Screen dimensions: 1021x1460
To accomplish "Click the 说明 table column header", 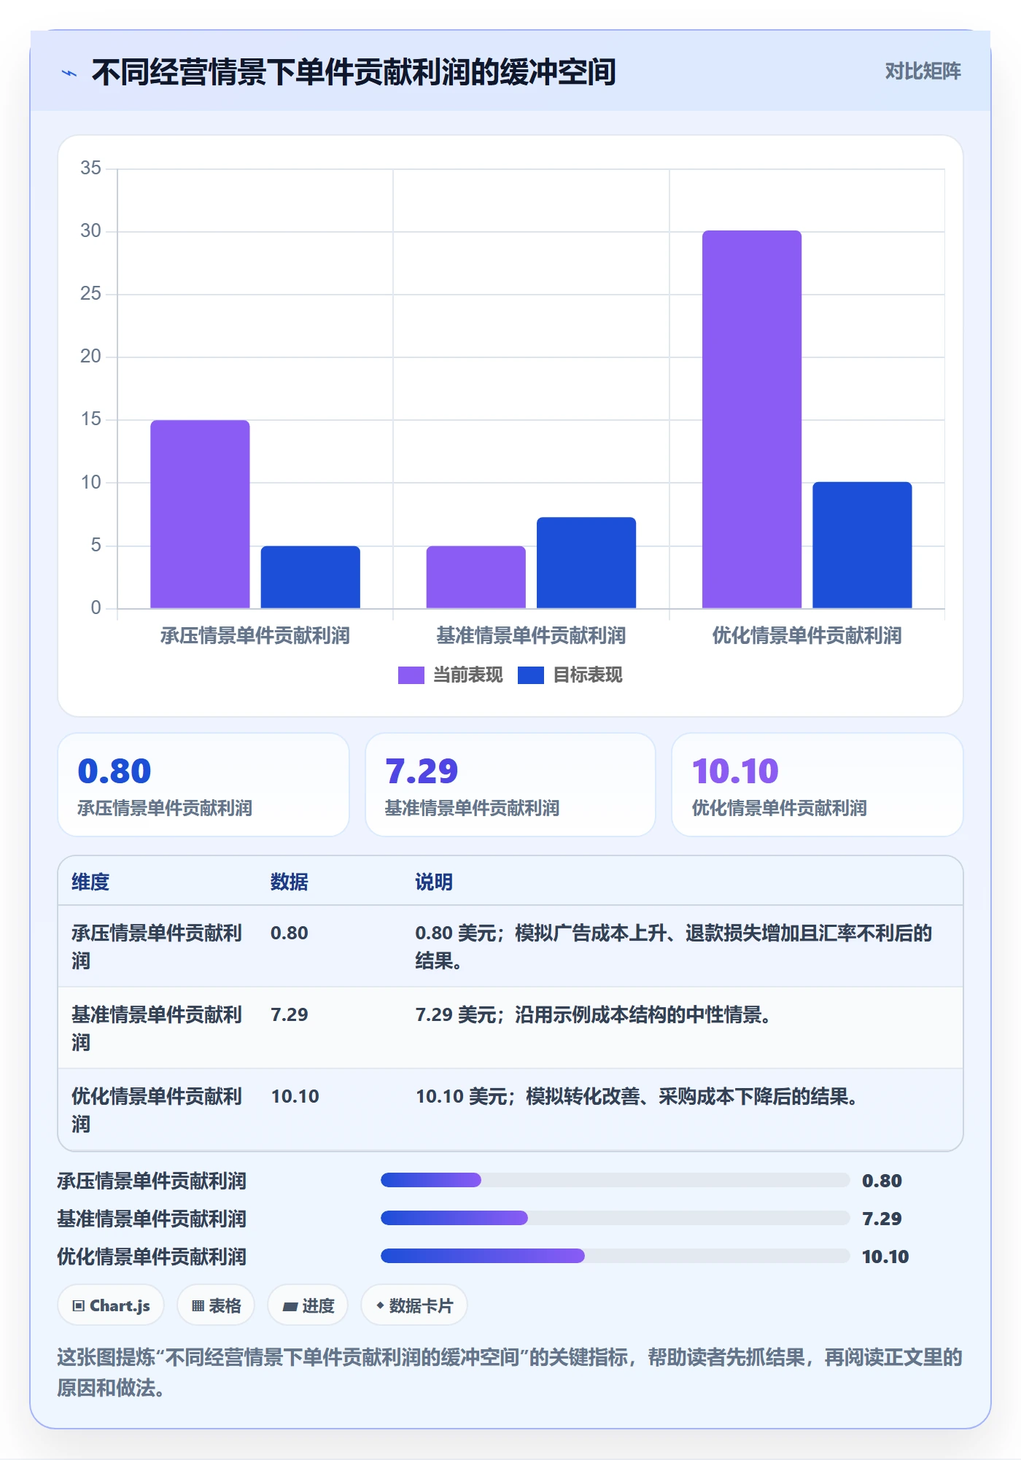I will [434, 882].
